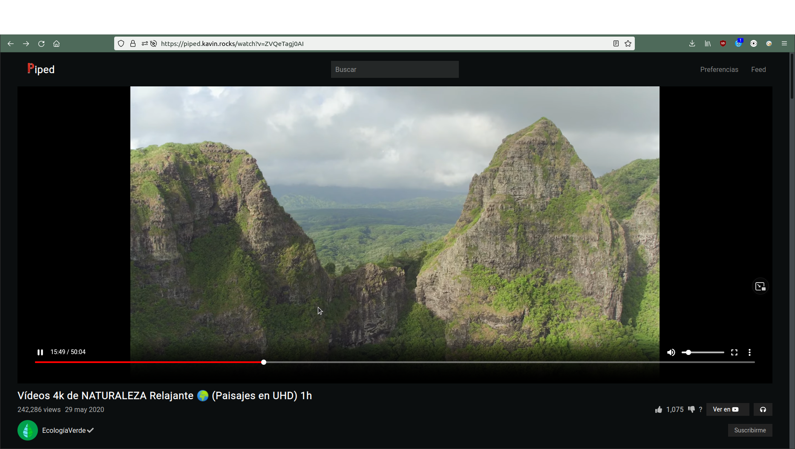Pause the video playback
The width and height of the screenshot is (795, 449).
click(x=40, y=352)
